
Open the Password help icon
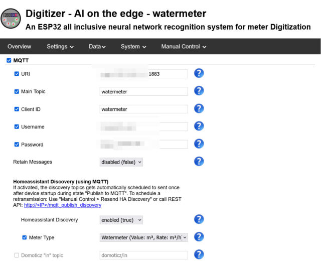pos(199,144)
